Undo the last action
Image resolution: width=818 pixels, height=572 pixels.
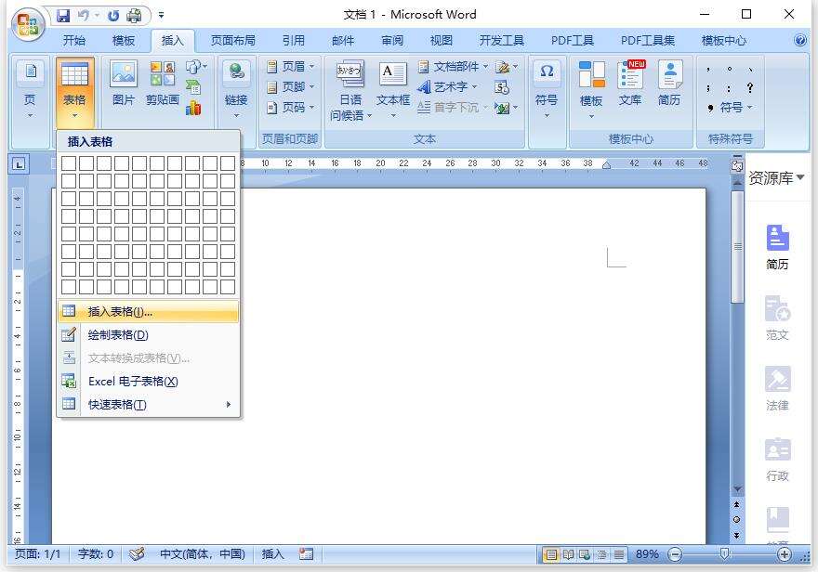coord(84,16)
